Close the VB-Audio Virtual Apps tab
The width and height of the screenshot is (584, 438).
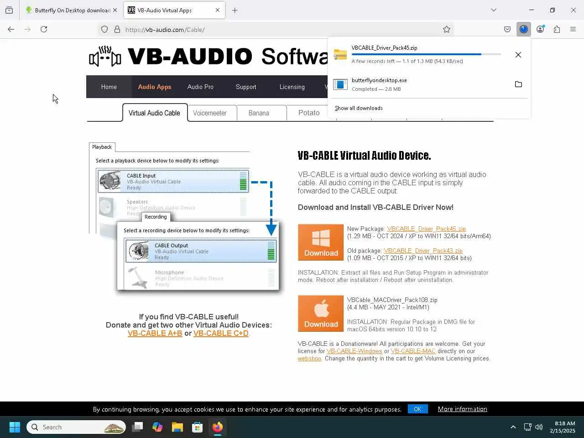pyautogui.click(x=218, y=10)
